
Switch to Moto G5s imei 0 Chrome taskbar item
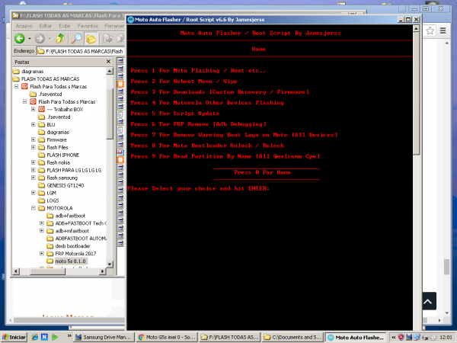166,337
